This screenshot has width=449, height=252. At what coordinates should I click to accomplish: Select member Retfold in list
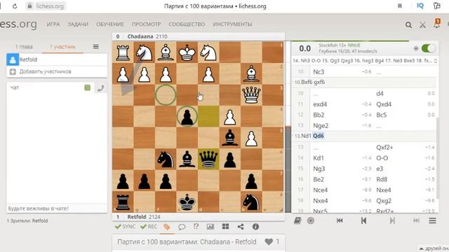tap(57, 59)
